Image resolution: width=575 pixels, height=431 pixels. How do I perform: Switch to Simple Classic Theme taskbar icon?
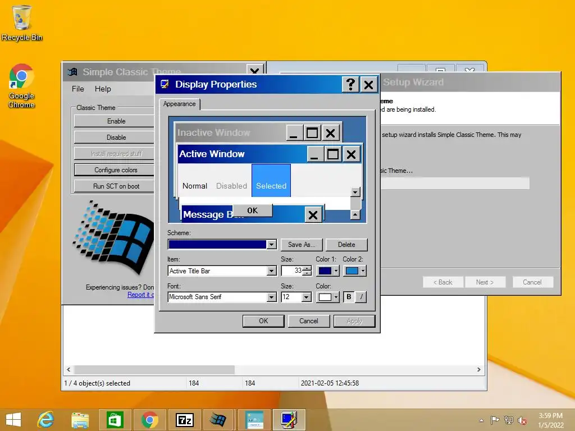218,420
